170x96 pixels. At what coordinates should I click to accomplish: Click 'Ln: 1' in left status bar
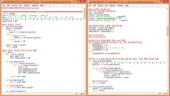pos(77,94)
